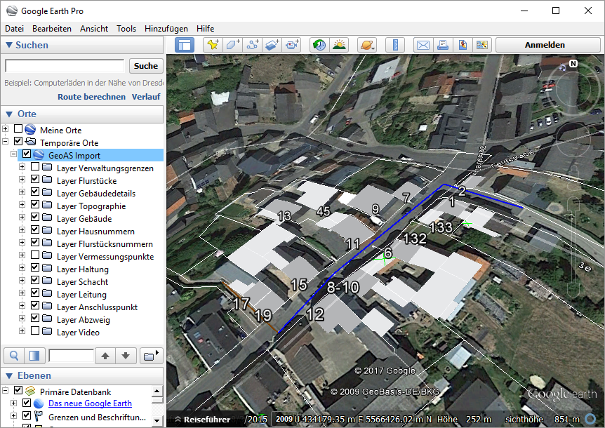Open the Bearbeiten menu
605x428 pixels.
click(52, 29)
